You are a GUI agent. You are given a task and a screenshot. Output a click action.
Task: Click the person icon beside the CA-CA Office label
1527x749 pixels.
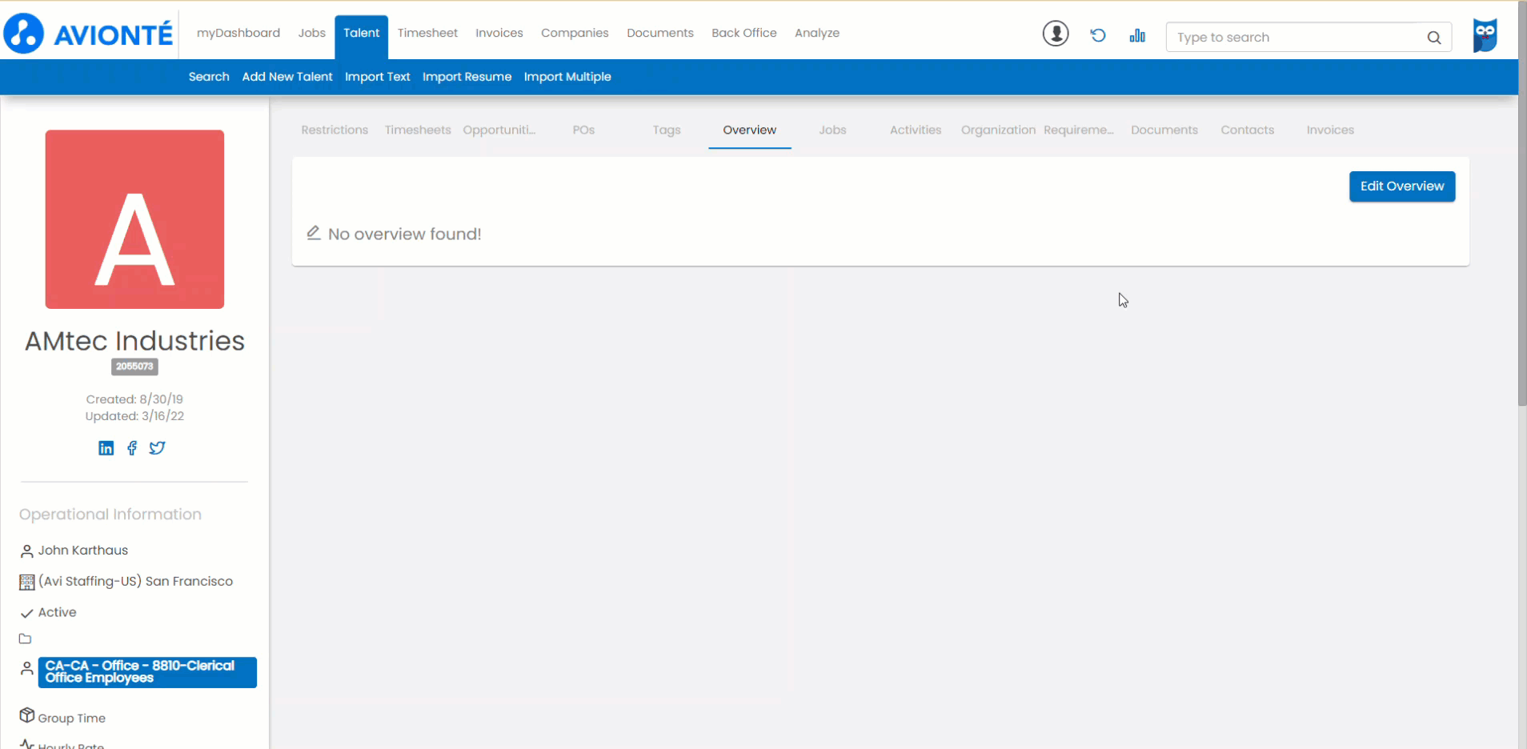tap(26, 668)
